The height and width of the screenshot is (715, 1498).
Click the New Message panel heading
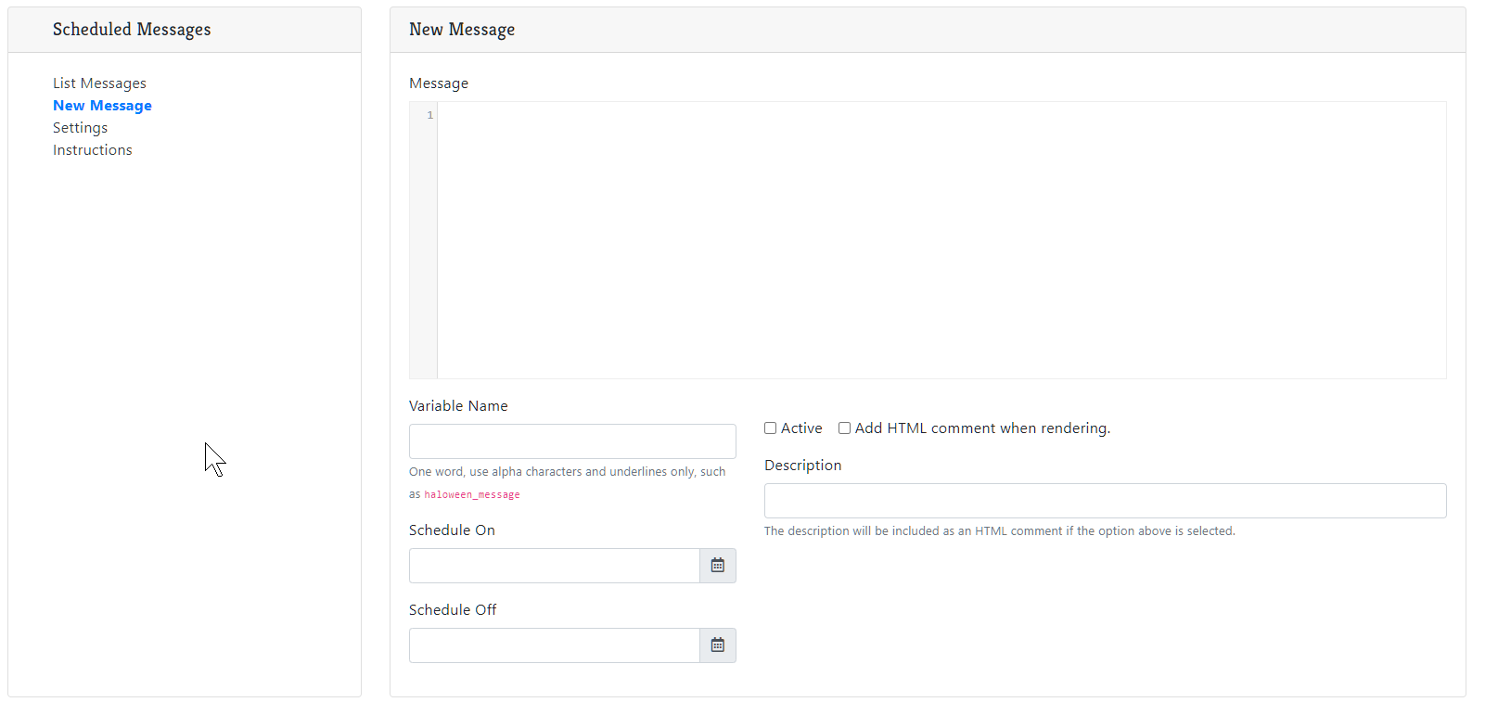(x=462, y=30)
